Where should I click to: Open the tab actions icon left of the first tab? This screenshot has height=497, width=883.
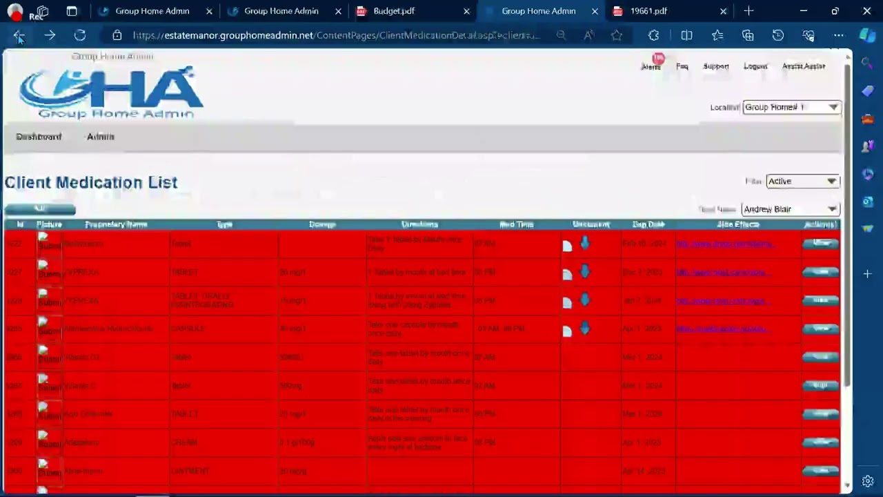point(72,11)
